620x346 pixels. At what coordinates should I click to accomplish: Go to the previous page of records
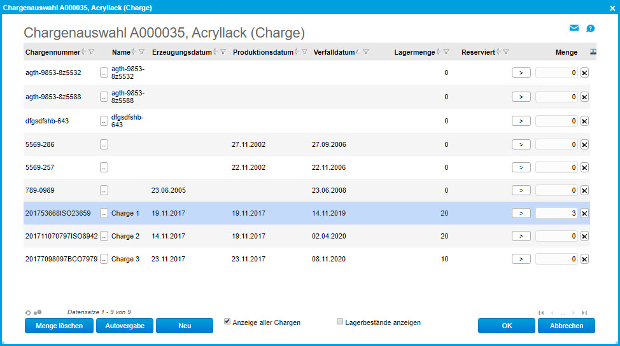pyautogui.click(x=552, y=313)
